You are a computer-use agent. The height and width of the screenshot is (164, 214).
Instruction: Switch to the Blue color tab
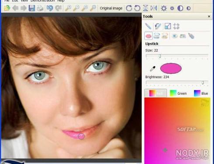pos(201,93)
